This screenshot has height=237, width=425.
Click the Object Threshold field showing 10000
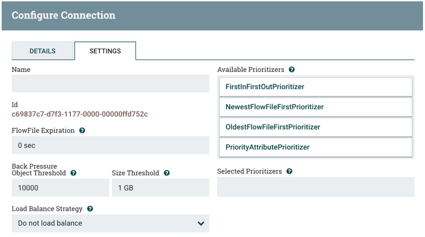pos(60,188)
